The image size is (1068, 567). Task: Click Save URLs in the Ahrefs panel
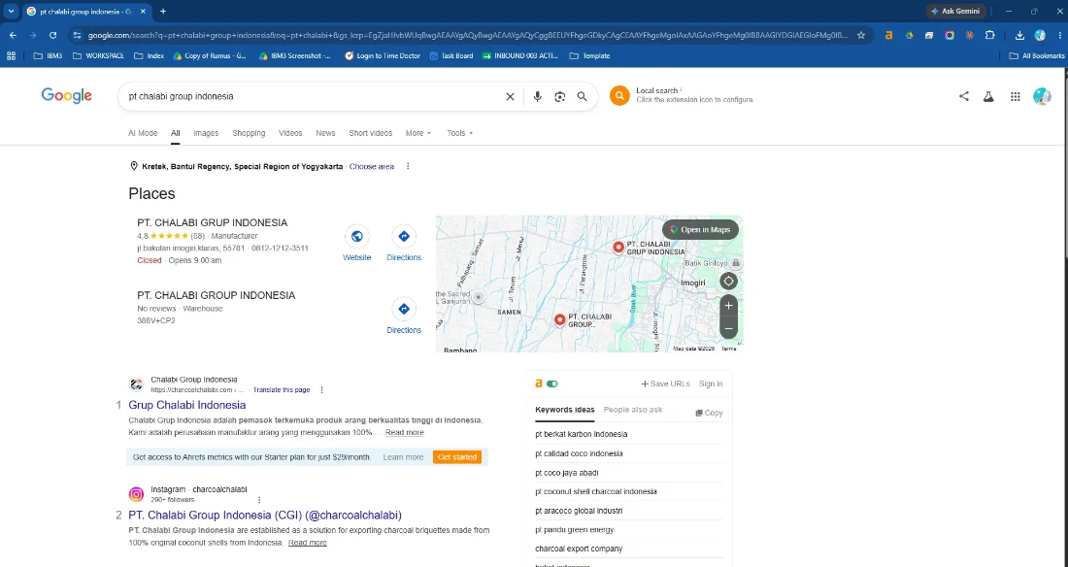pyautogui.click(x=665, y=384)
